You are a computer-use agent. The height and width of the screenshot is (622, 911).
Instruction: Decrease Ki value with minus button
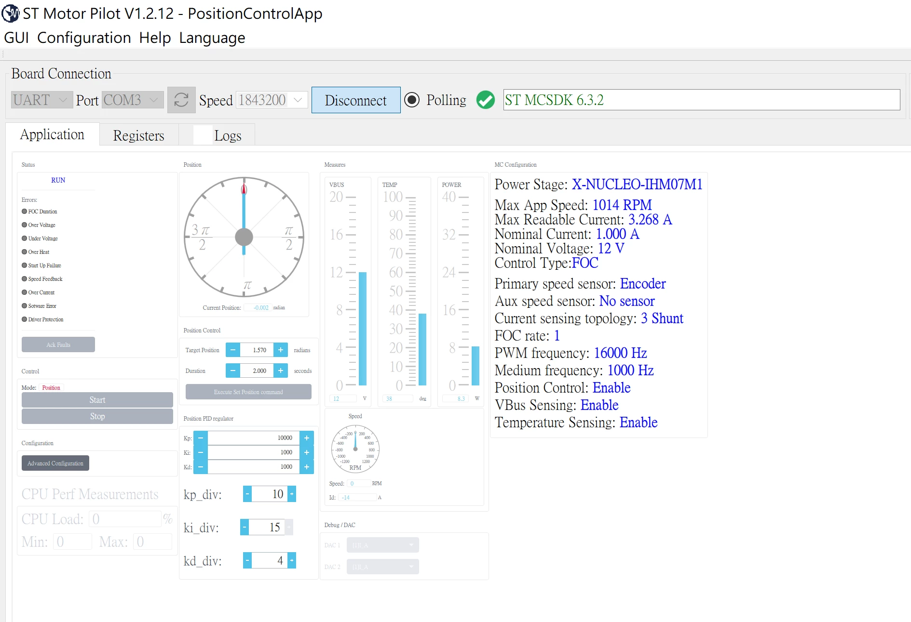pyautogui.click(x=201, y=452)
